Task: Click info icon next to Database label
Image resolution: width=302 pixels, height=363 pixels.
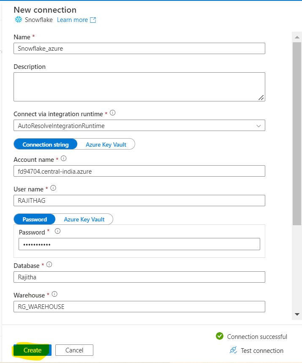Action: pos(49,265)
